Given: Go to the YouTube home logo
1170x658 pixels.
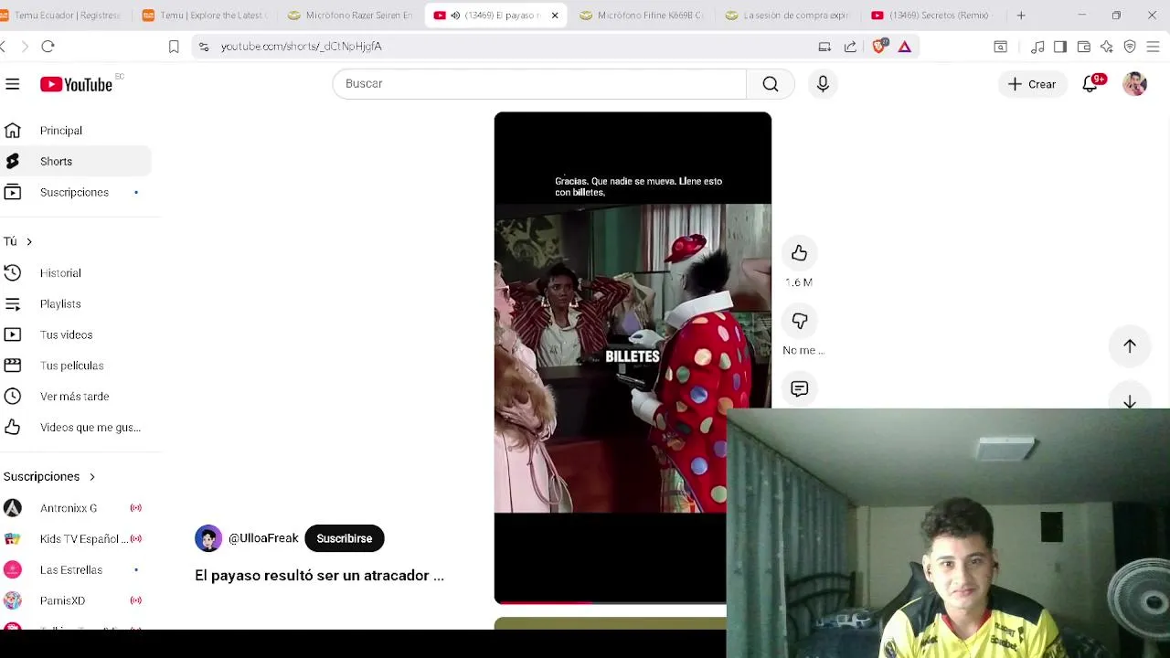Looking at the screenshot, I should pos(77,84).
